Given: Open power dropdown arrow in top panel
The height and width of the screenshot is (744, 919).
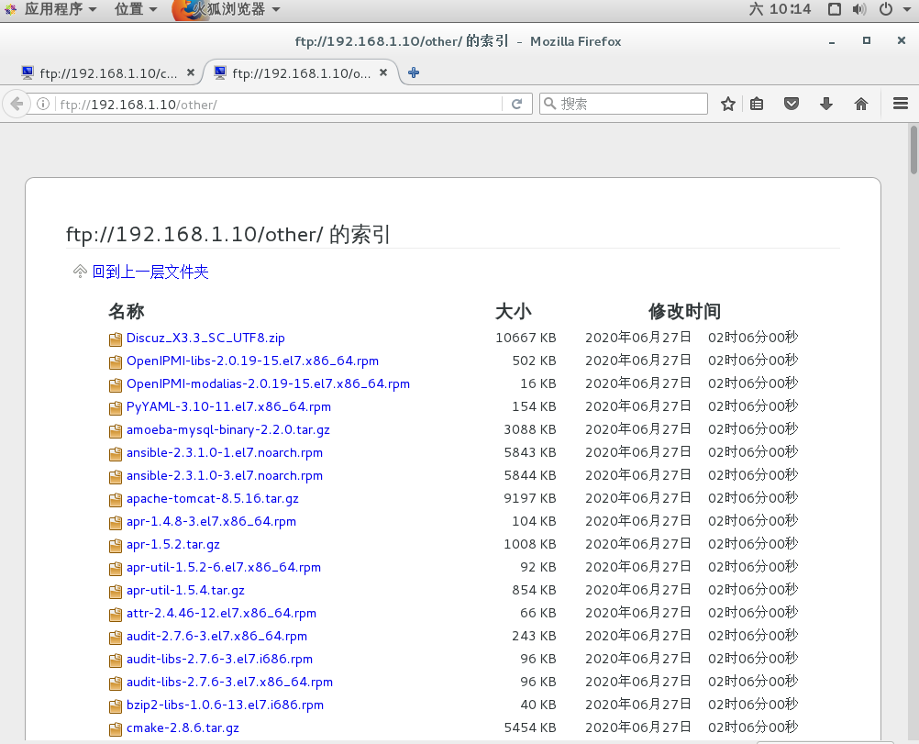Looking at the screenshot, I should (x=906, y=9).
